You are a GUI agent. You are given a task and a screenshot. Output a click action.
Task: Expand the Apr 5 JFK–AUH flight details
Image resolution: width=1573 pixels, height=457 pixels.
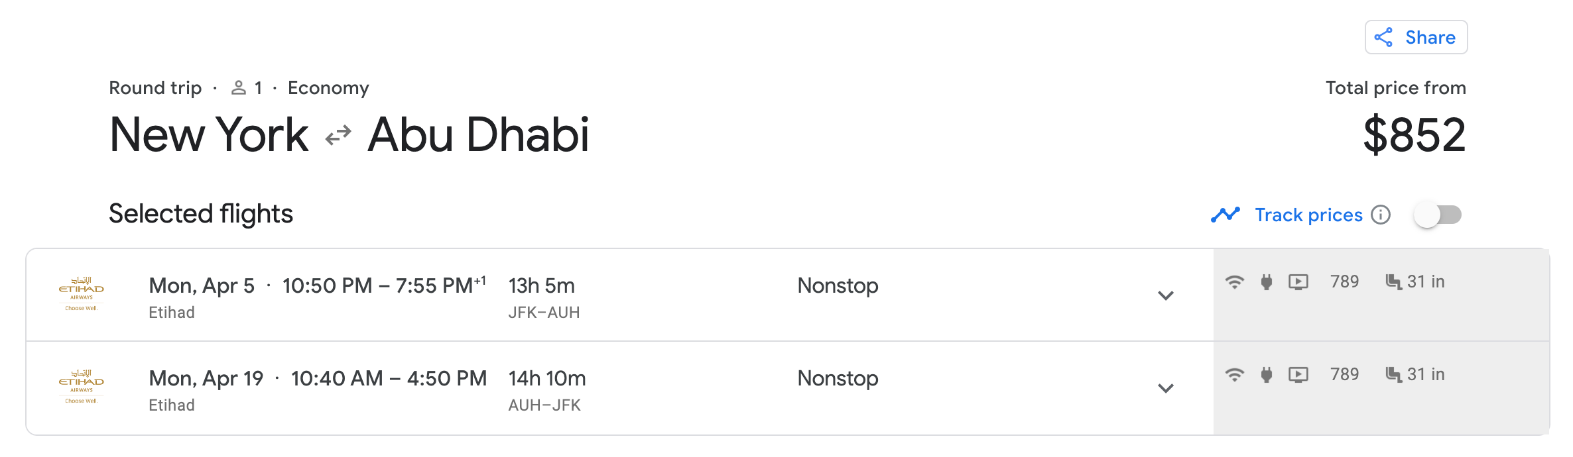pyautogui.click(x=1166, y=295)
